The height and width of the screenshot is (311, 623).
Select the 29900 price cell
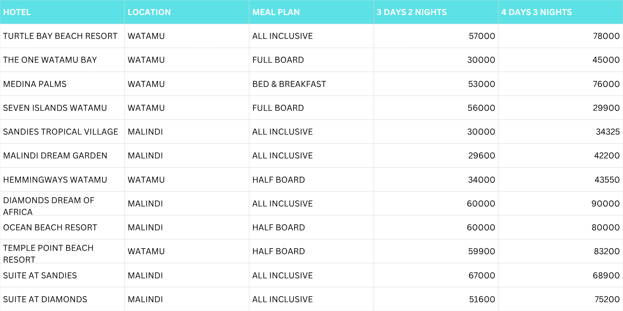tap(606, 108)
